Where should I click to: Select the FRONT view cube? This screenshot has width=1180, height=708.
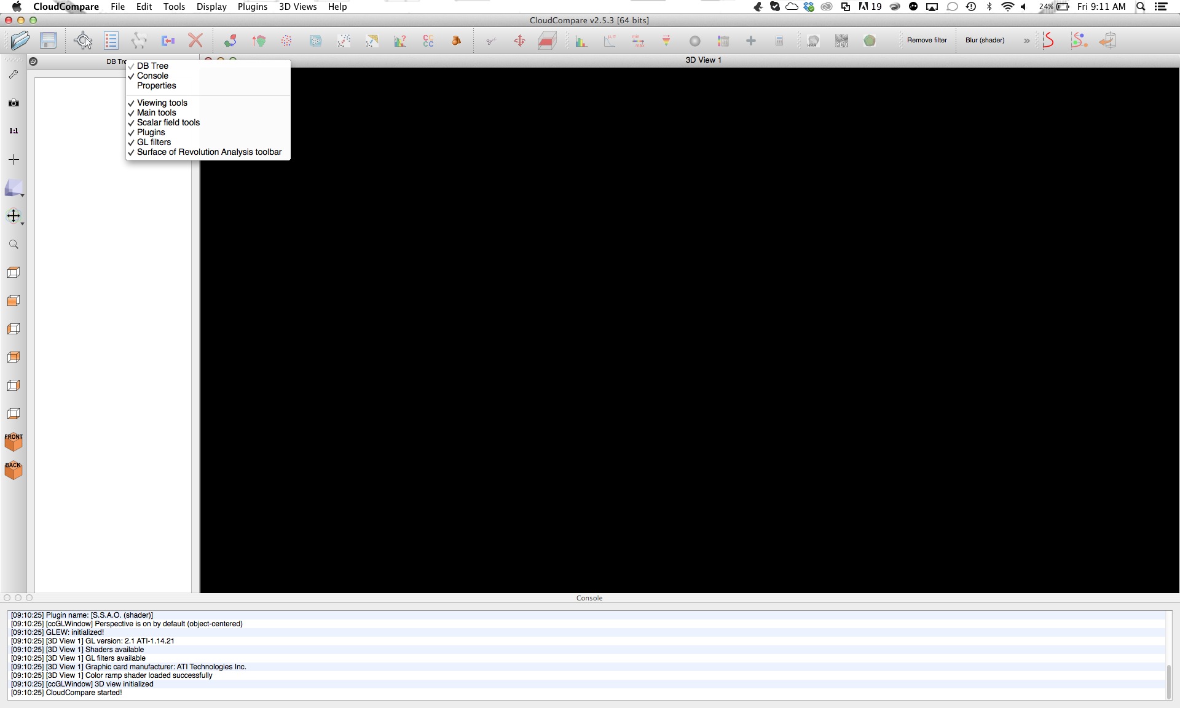(x=13, y=442)
